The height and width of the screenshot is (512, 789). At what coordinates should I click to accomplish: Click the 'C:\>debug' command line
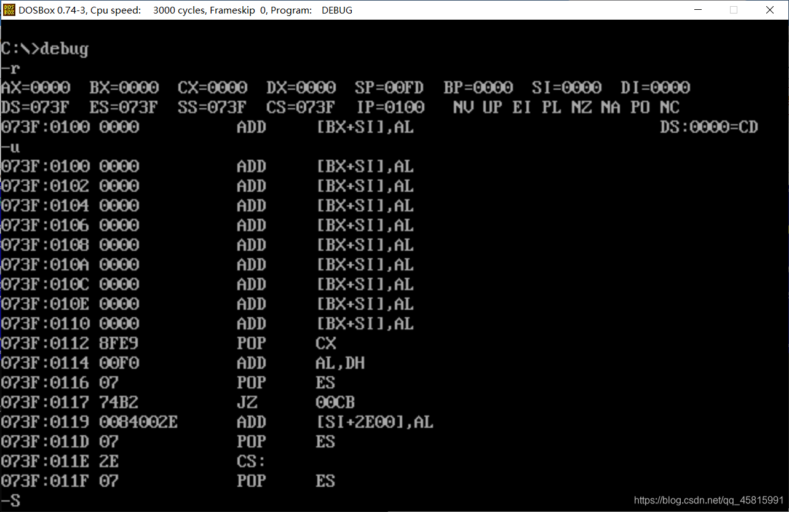coord(44,49)
